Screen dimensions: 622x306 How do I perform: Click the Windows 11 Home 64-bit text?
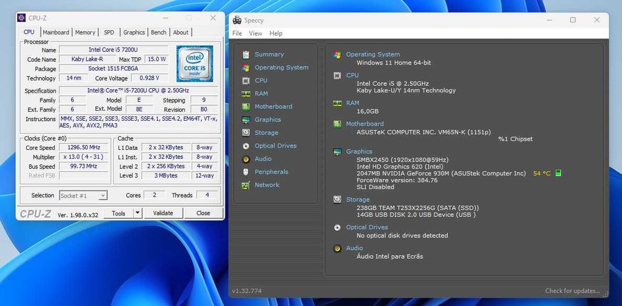[394, 63]
